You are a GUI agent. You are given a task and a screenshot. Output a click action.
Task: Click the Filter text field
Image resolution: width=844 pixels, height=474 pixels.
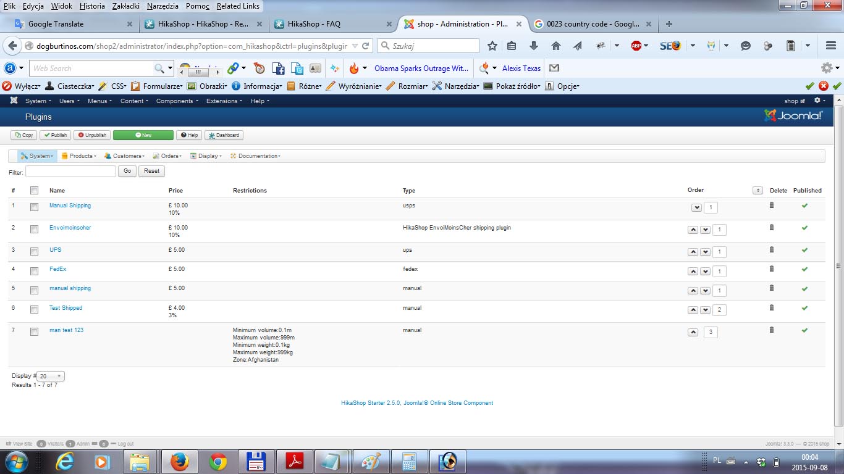[70, 171]
